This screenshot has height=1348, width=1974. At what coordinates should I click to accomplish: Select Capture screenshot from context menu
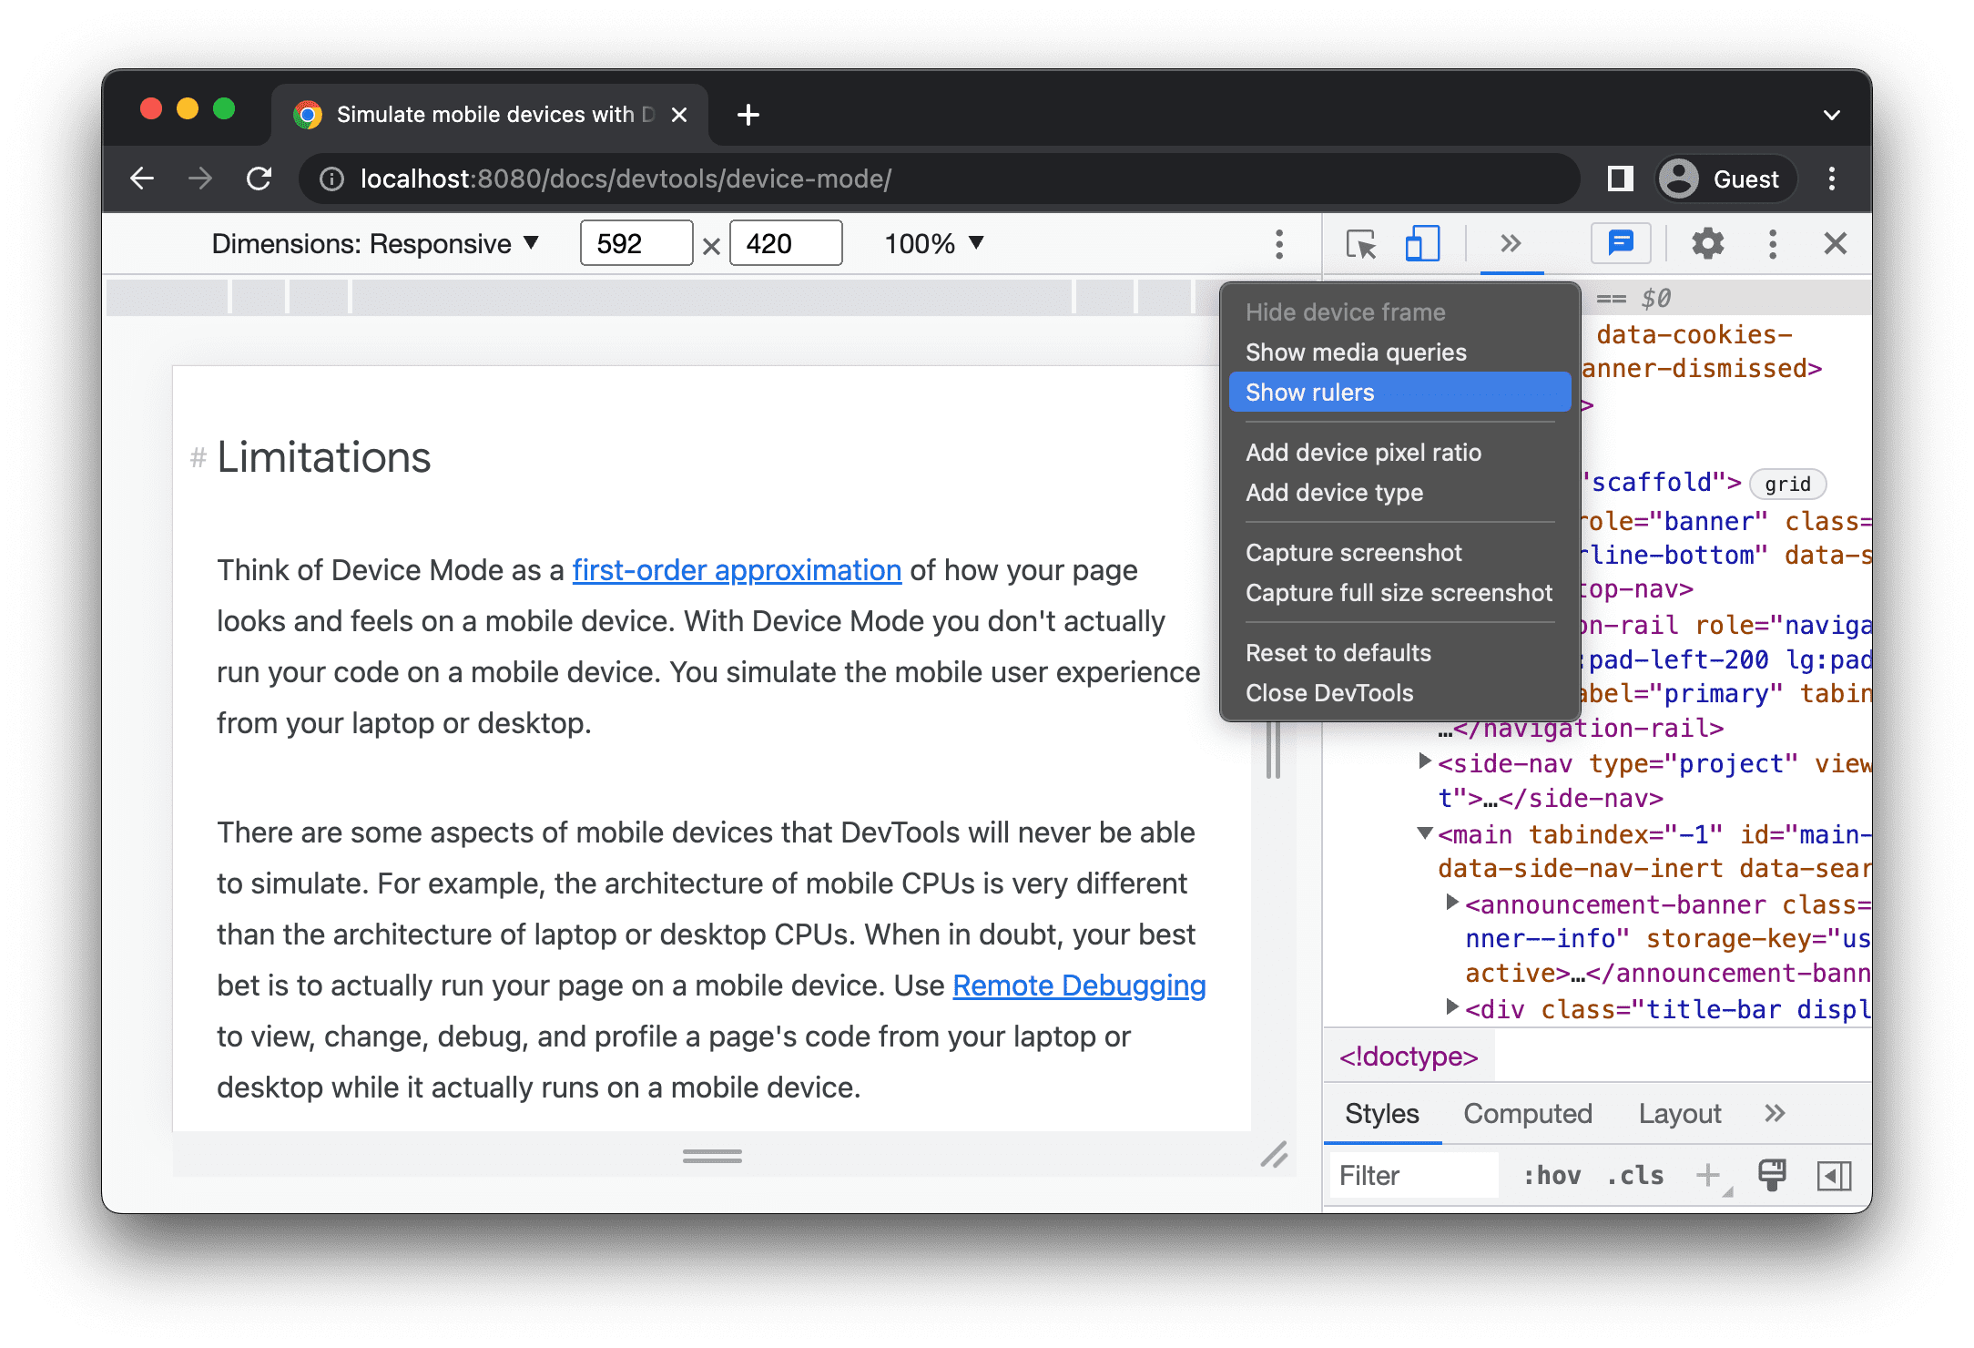click(x=1356, y=553)
